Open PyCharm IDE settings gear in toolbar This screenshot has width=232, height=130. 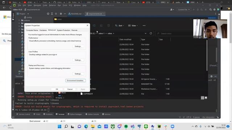214,10
